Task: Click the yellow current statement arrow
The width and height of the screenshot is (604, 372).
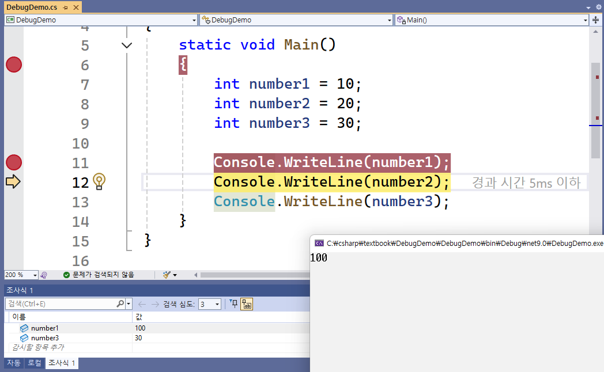Action: 13,183
